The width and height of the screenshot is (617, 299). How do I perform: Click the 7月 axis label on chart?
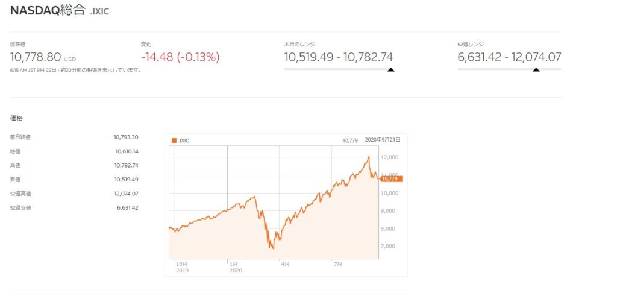(337, 265)
